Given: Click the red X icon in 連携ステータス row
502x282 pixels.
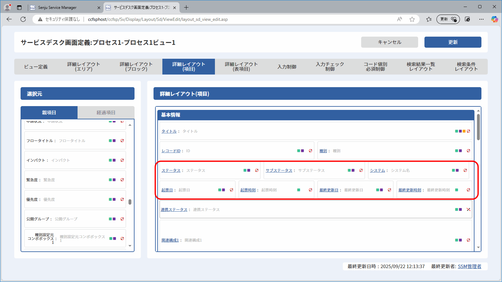Looking at the screenshot, I should pyautogui.click(x=468, y=209).
